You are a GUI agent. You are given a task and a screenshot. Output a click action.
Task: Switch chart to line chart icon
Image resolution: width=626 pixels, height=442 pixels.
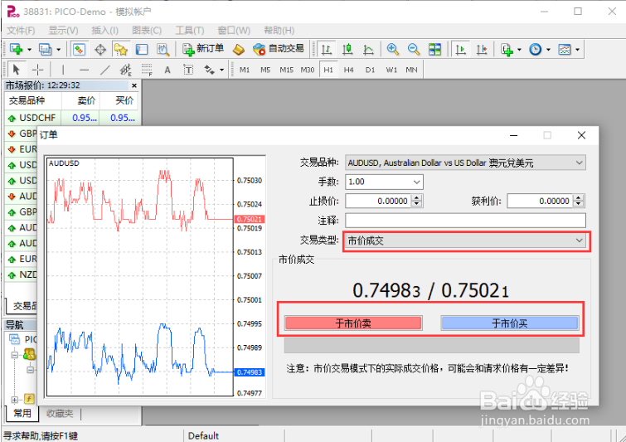[x=368, y=50]
